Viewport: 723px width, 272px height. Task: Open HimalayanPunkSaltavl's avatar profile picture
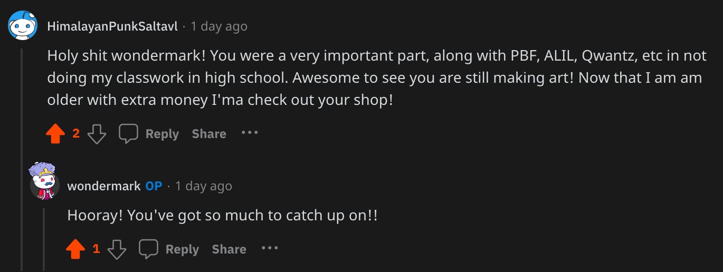coord(22,25)
